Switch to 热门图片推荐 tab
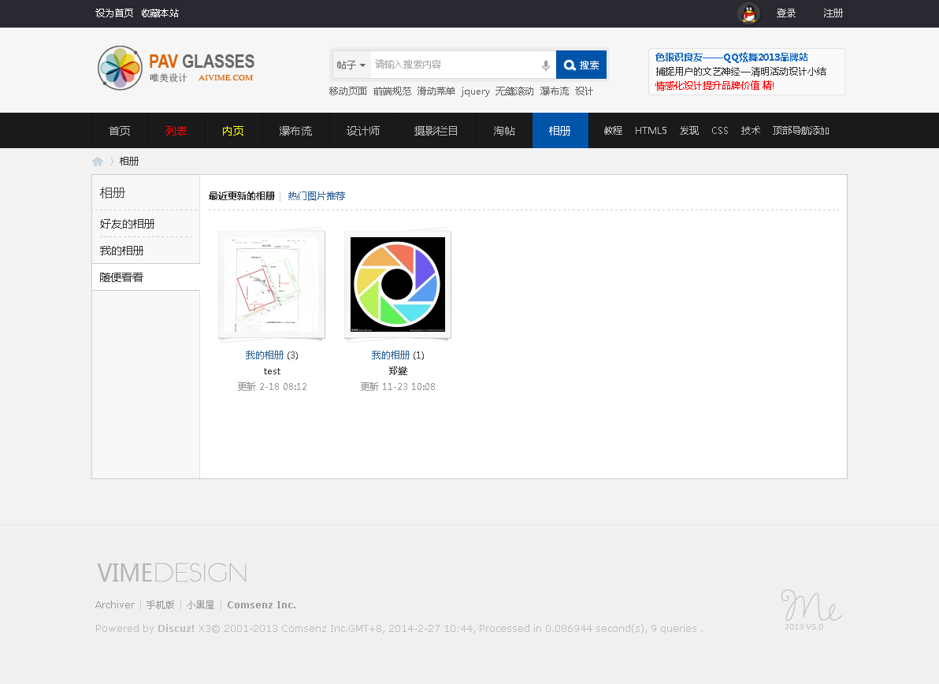The image size is (939, 684). point(316,196)
